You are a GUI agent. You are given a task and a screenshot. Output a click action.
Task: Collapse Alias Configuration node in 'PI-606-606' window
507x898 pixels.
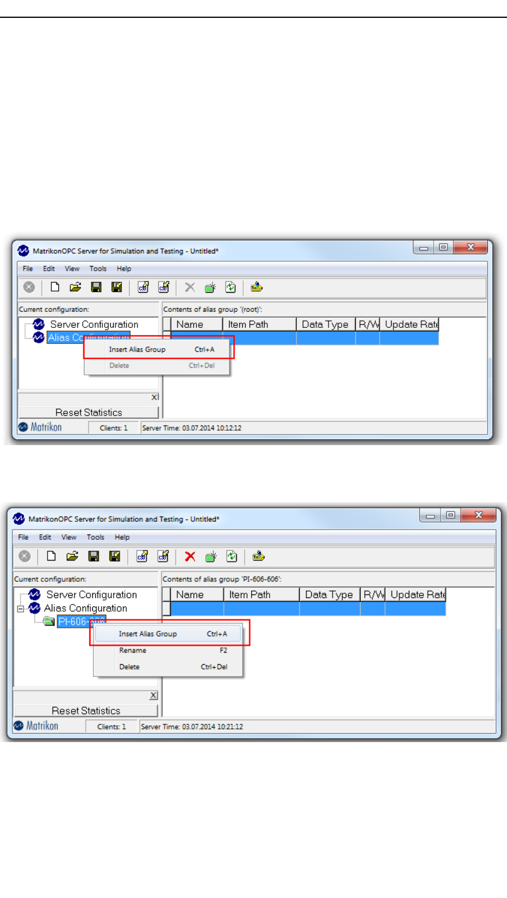(20, 609)
